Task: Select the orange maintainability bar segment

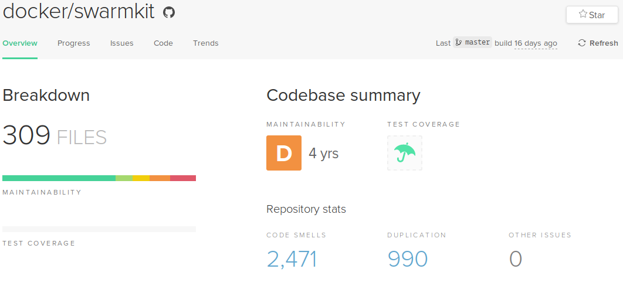Action: 160,178
